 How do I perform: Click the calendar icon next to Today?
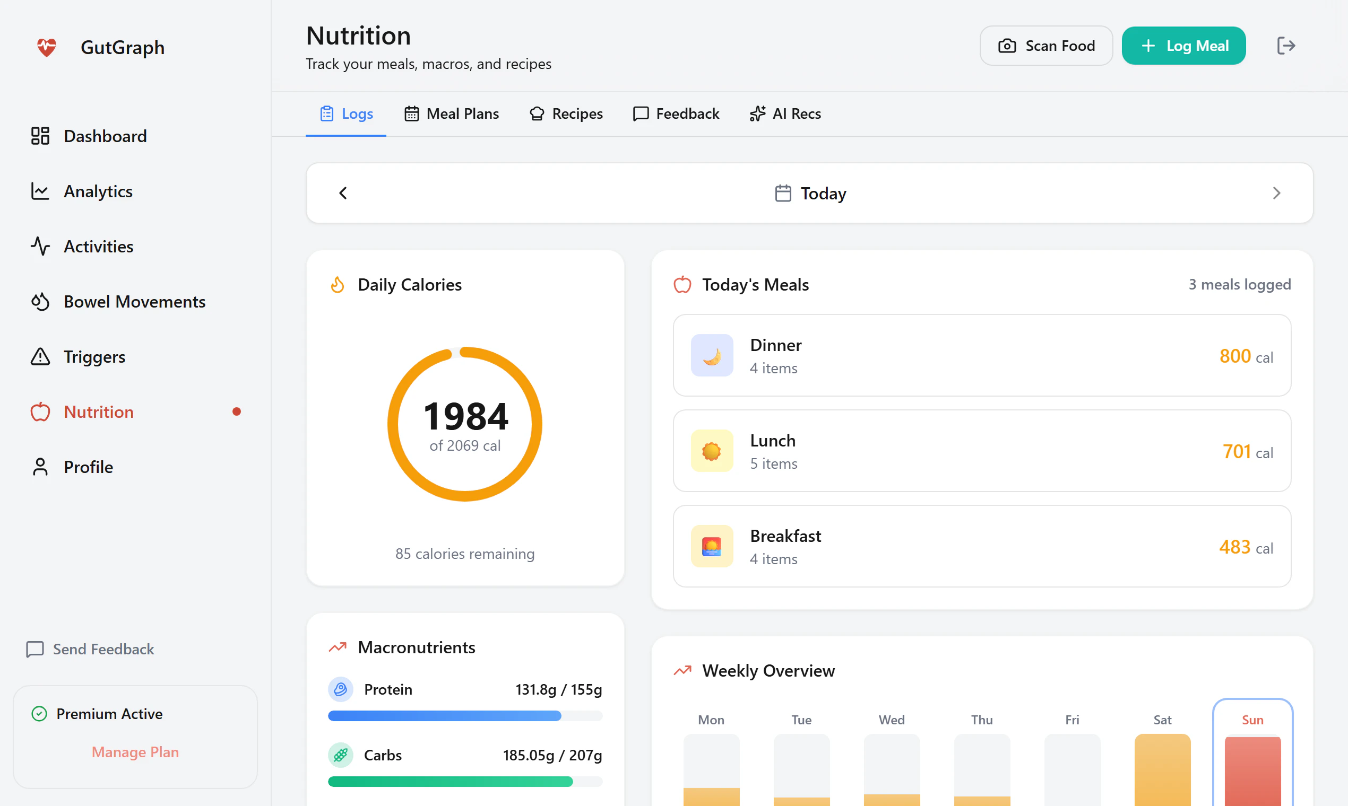point(783,193)
